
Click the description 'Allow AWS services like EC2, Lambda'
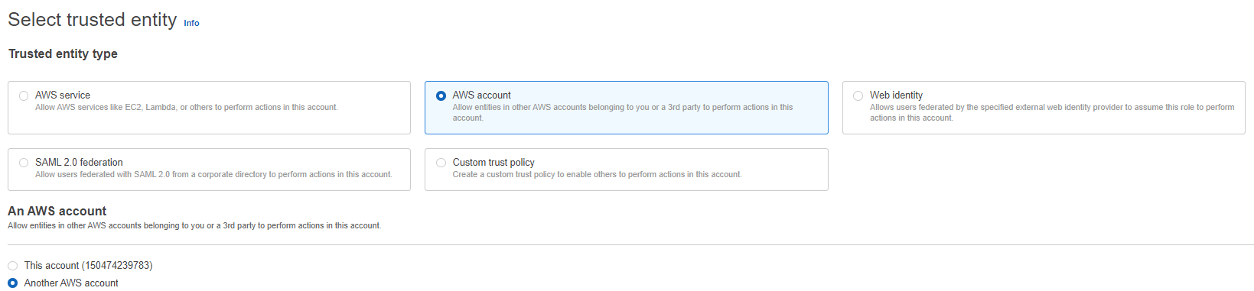pyautogui.click(x=187, y=107)
